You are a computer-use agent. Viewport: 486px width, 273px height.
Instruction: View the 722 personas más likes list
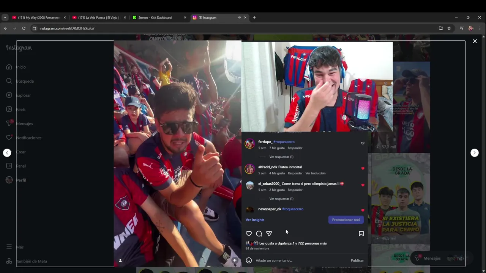pyautogui.click(x=312, y=243)
